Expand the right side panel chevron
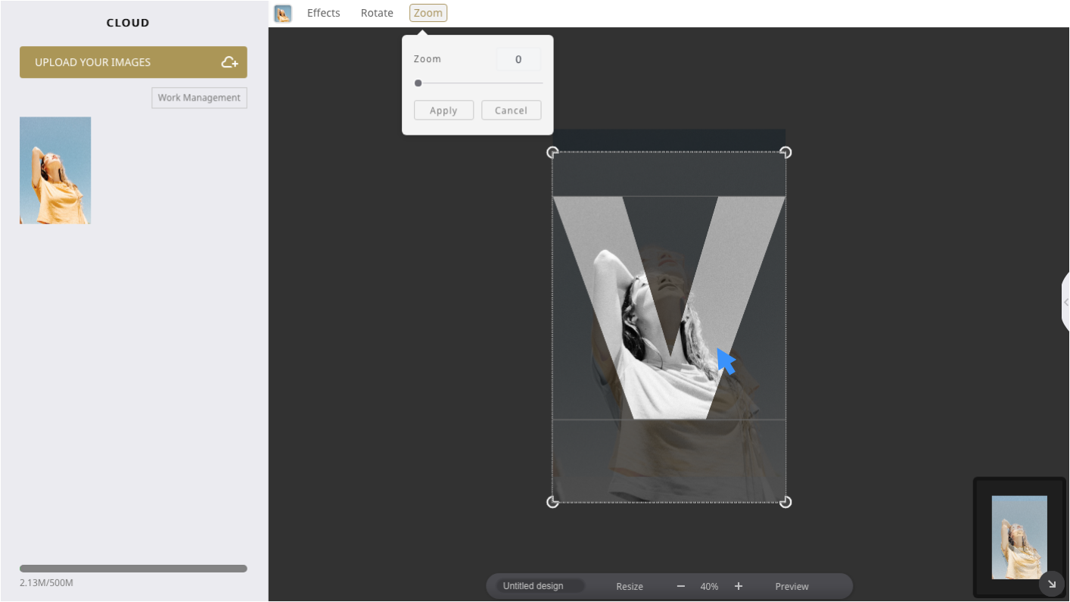Image resolution: width=1070 pixels, height=602 pixels. point(1065,302)
